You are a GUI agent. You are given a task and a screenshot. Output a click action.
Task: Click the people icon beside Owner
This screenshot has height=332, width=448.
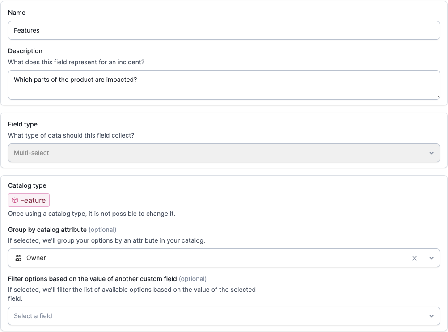tap(18, 258)
